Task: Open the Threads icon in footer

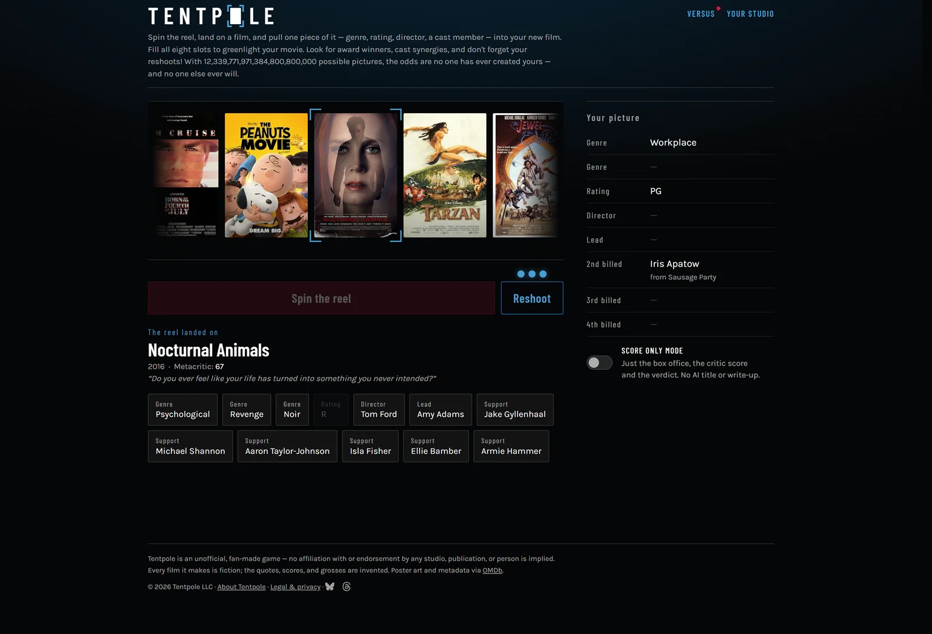Action: tap(346, 586)
